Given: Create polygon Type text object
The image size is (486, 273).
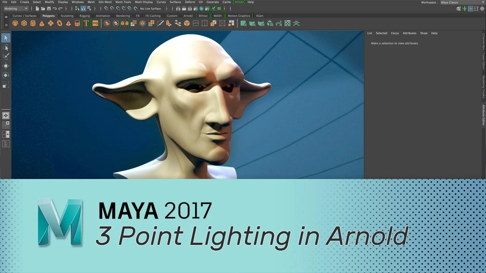Looking at the screenshot, I should click(x=86, y=24).
